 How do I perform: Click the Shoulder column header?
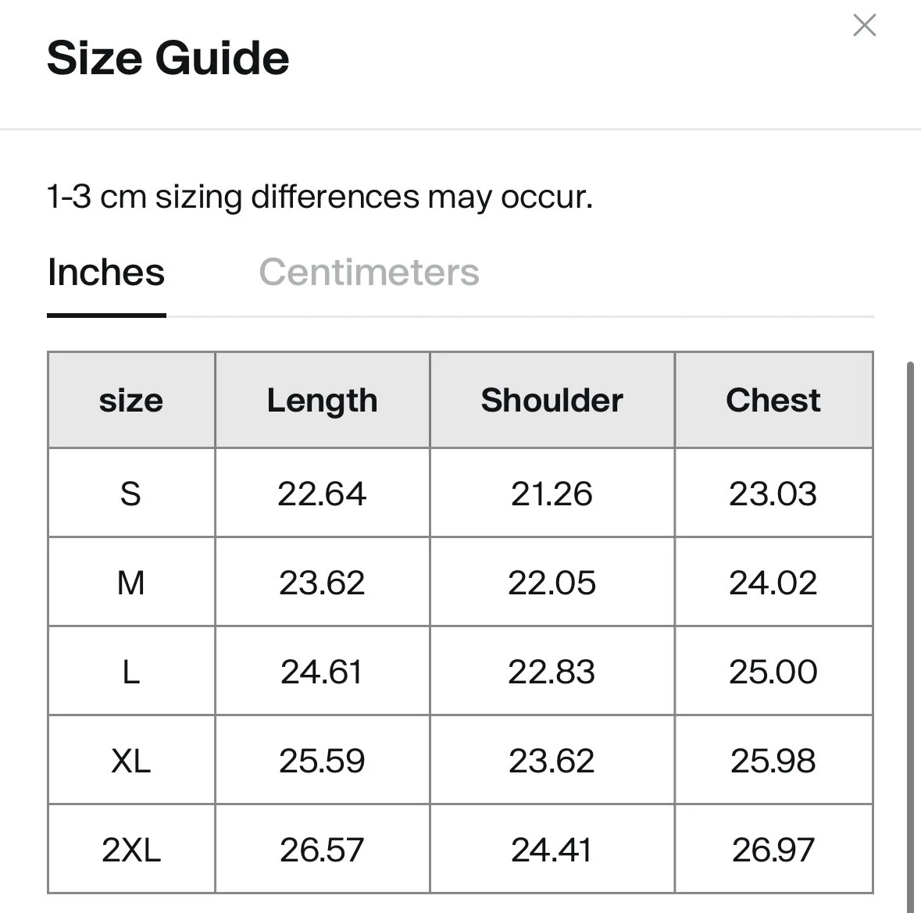point(552,401)
